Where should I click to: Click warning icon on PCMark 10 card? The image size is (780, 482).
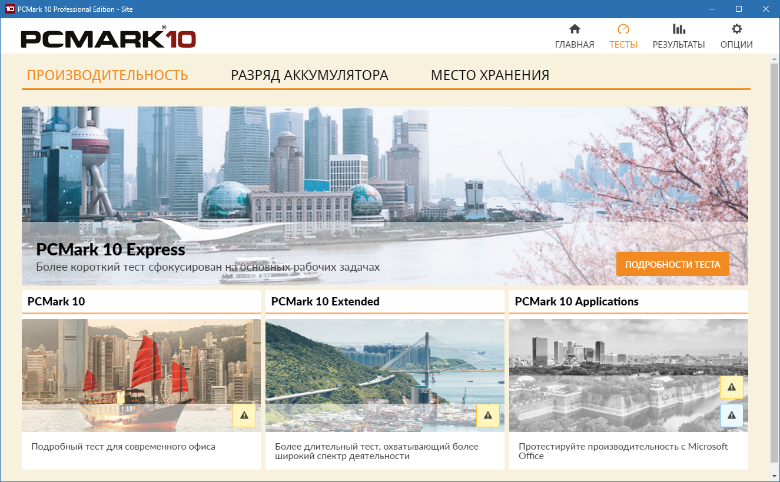[x=244, y=415]
